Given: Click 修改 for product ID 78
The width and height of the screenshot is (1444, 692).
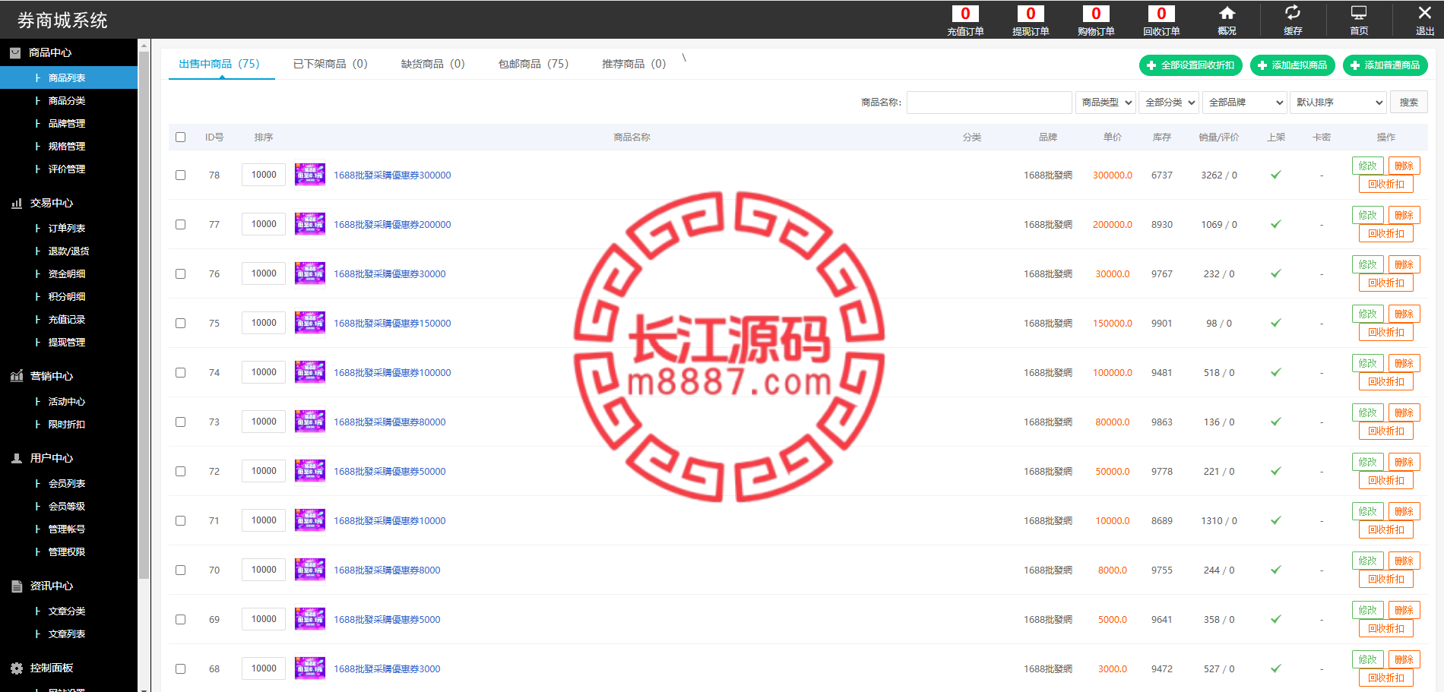Looking at the screenshot, I should [1367, 166].
